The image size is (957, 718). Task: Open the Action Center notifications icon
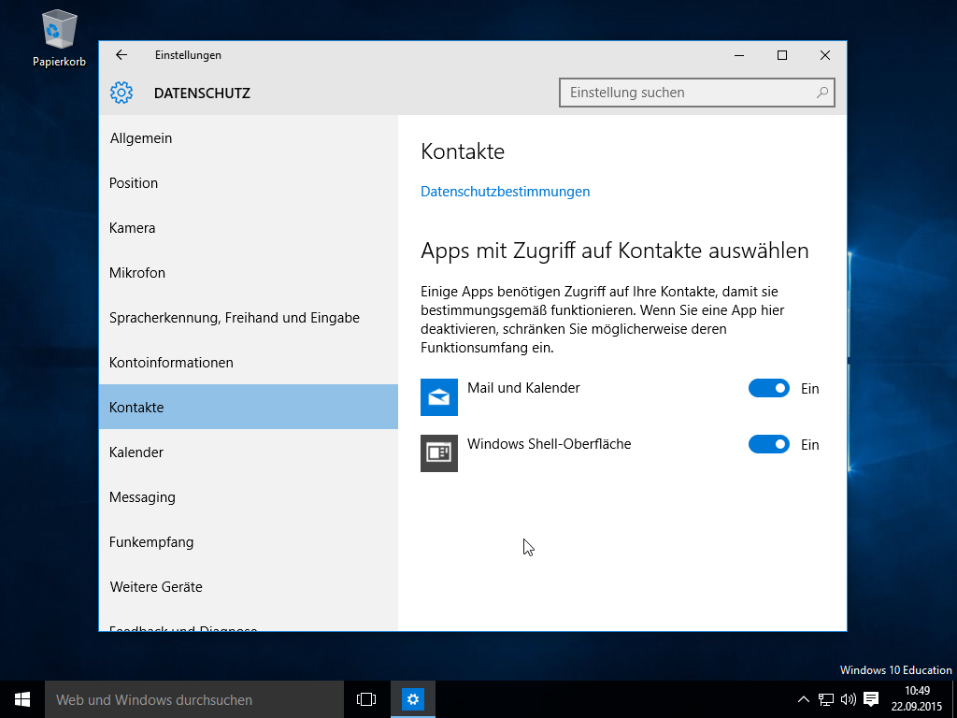(x=871, y=699)
